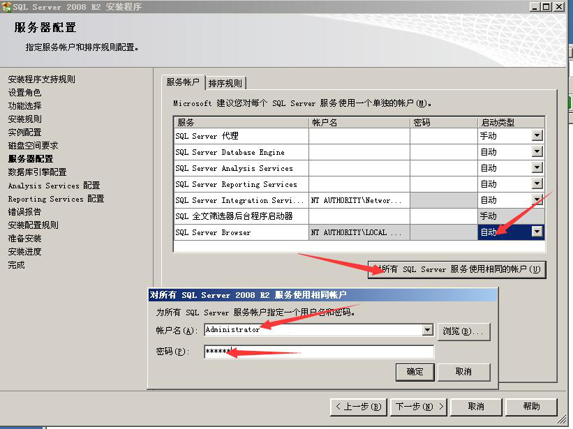Viewport: 573px width, 429px height.
Task: Open startup type dropdown for Reporting Services
Action: [x=537, y=183]
